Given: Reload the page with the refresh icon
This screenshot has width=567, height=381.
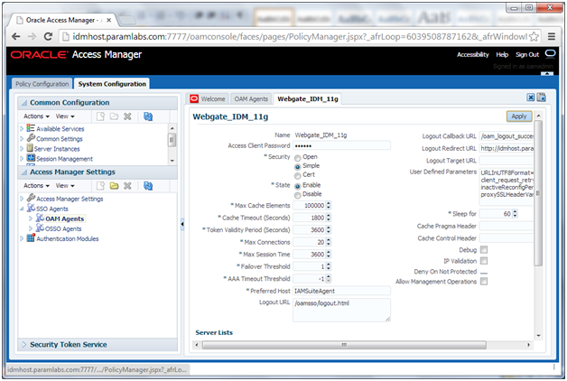Looking at the screenshot, I should (48, 36).
